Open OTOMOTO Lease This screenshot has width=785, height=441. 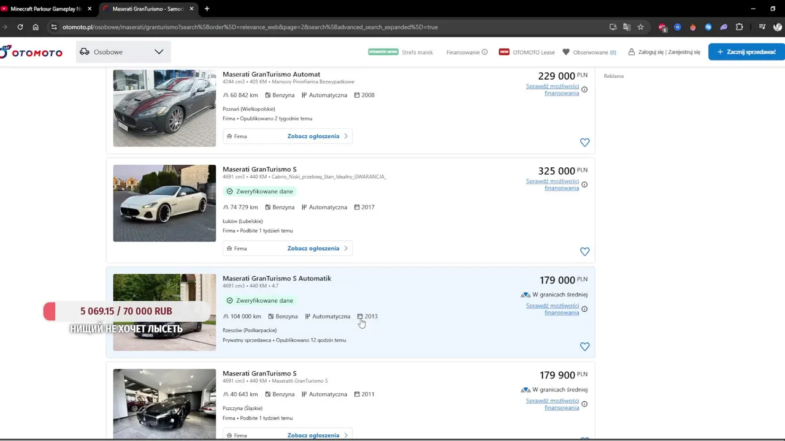coord(527,52)
